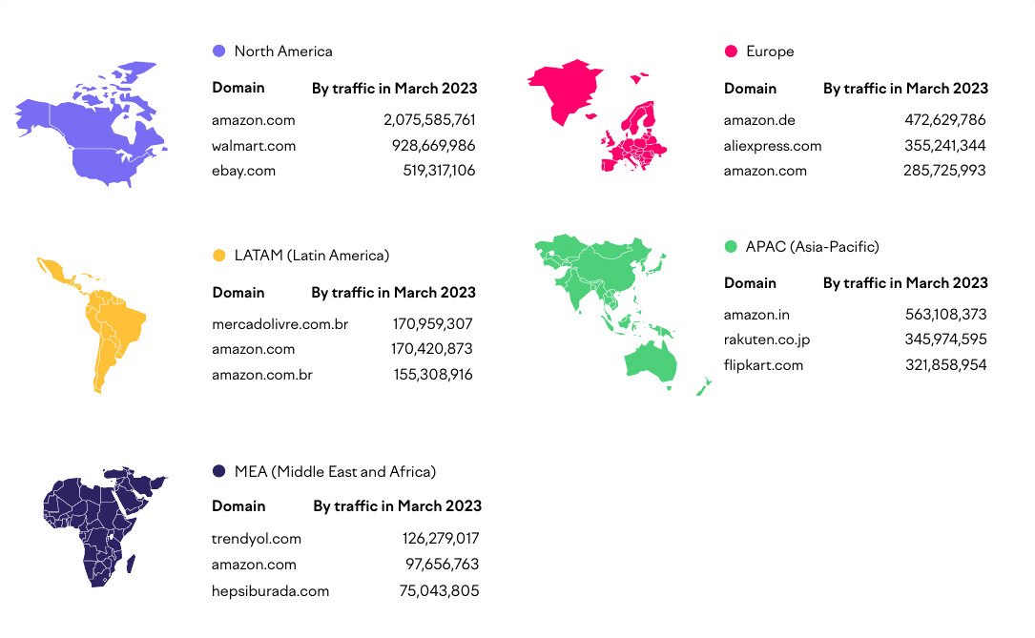Image resolution: width=1035 pixels, height=638 pixels.
Task: Click the purple dot beside North America
Action: (219, 51)
